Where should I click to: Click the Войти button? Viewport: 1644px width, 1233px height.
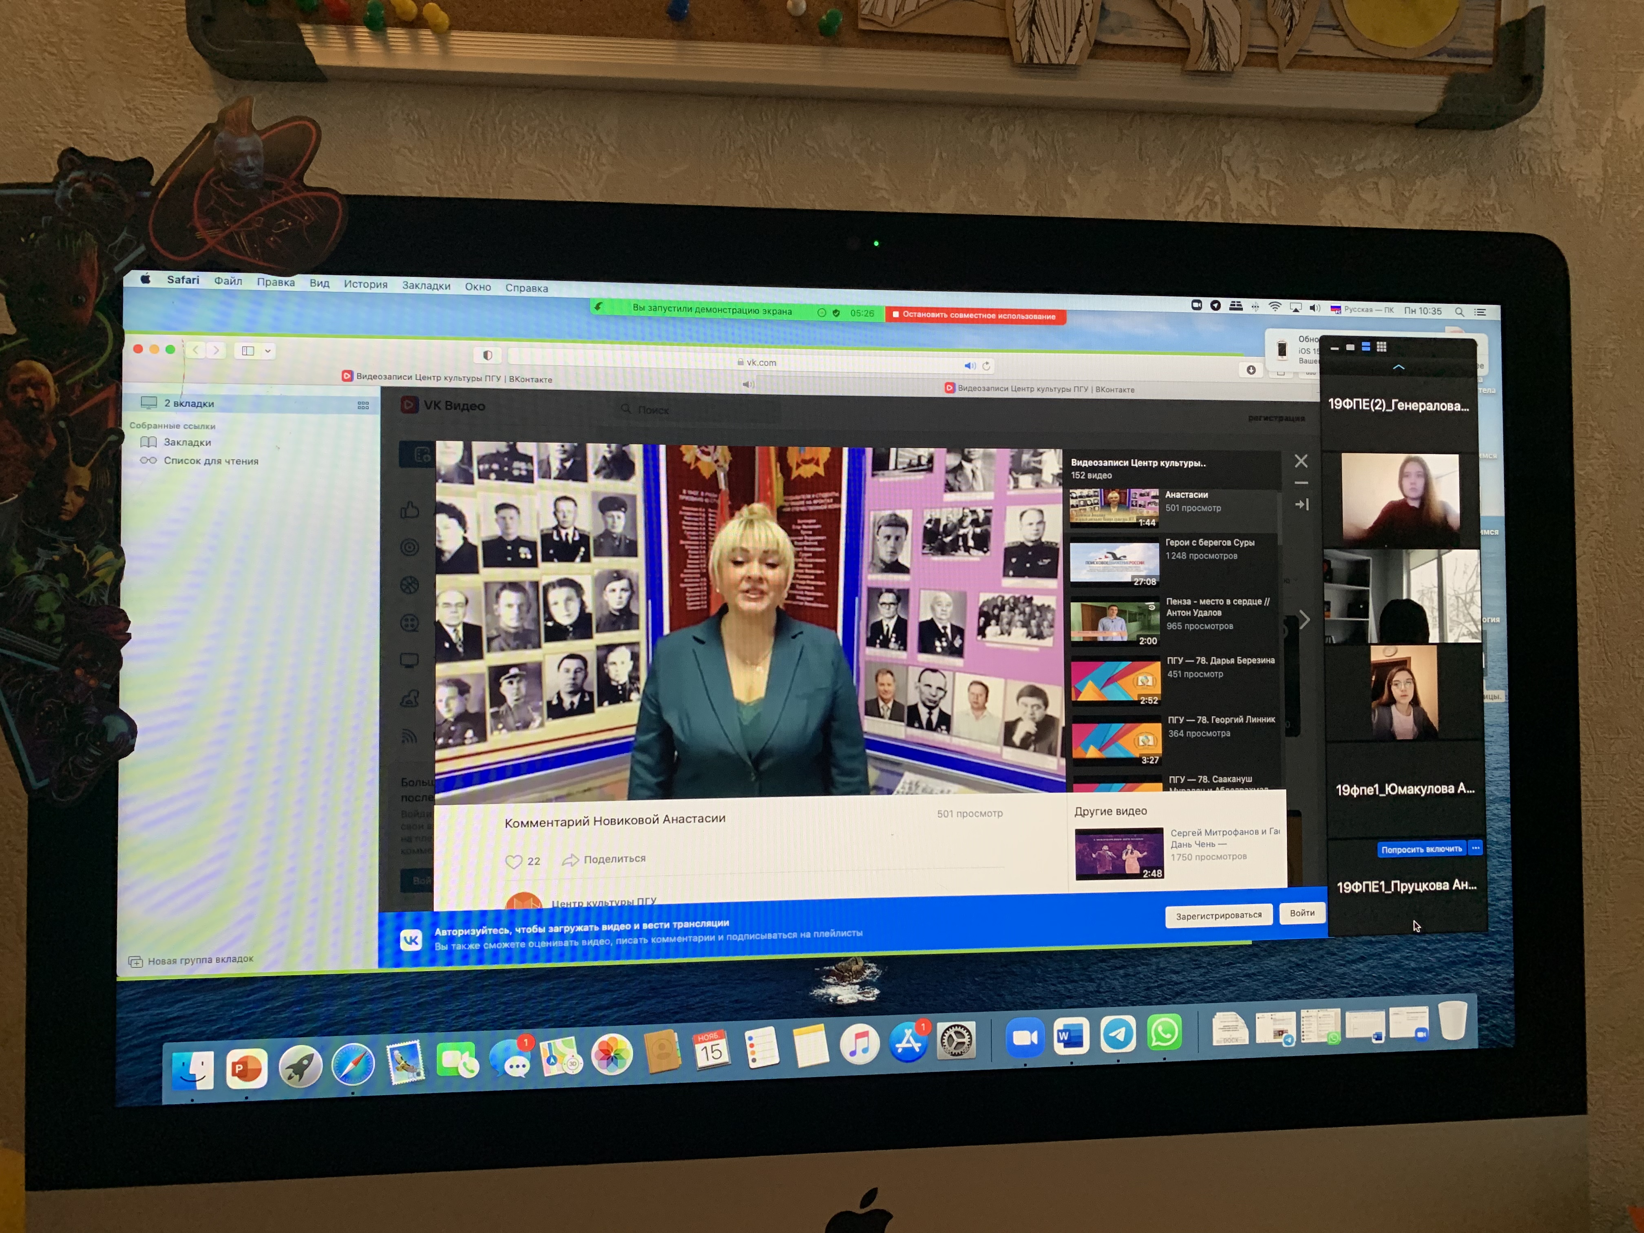[x=1301, y=913]
